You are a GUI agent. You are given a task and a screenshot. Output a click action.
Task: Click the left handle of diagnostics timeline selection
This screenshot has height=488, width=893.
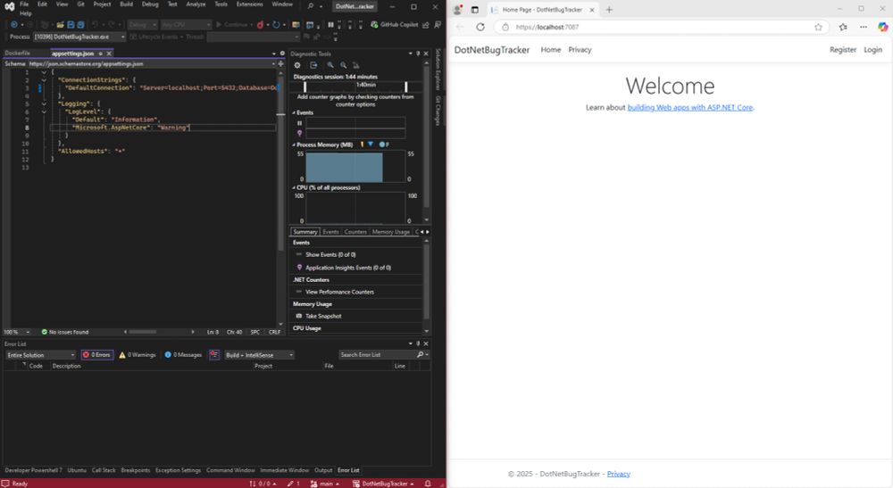[305, 87]
